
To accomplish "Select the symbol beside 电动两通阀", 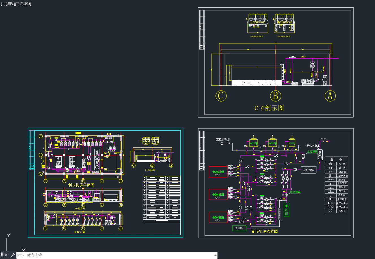I will pyautogui.click(x=330, y=176).
